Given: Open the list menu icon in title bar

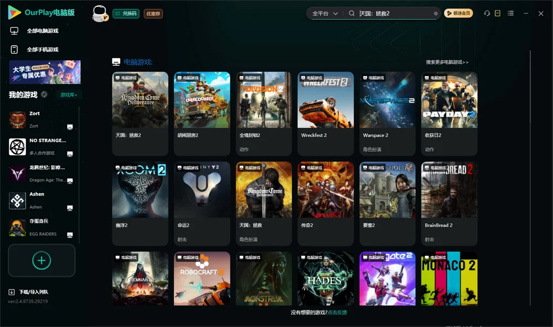Looking at the screenshot, I should 510,13.
